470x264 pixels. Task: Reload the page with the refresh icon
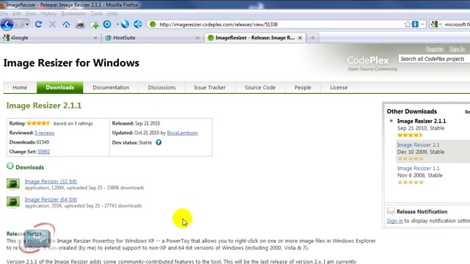tap(38, 24)
